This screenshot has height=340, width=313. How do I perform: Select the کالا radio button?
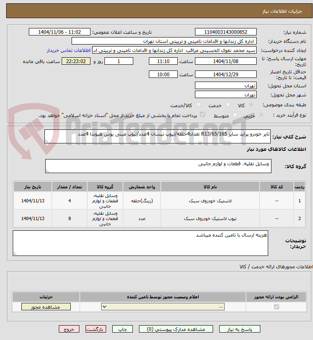[x=251, y=105]
